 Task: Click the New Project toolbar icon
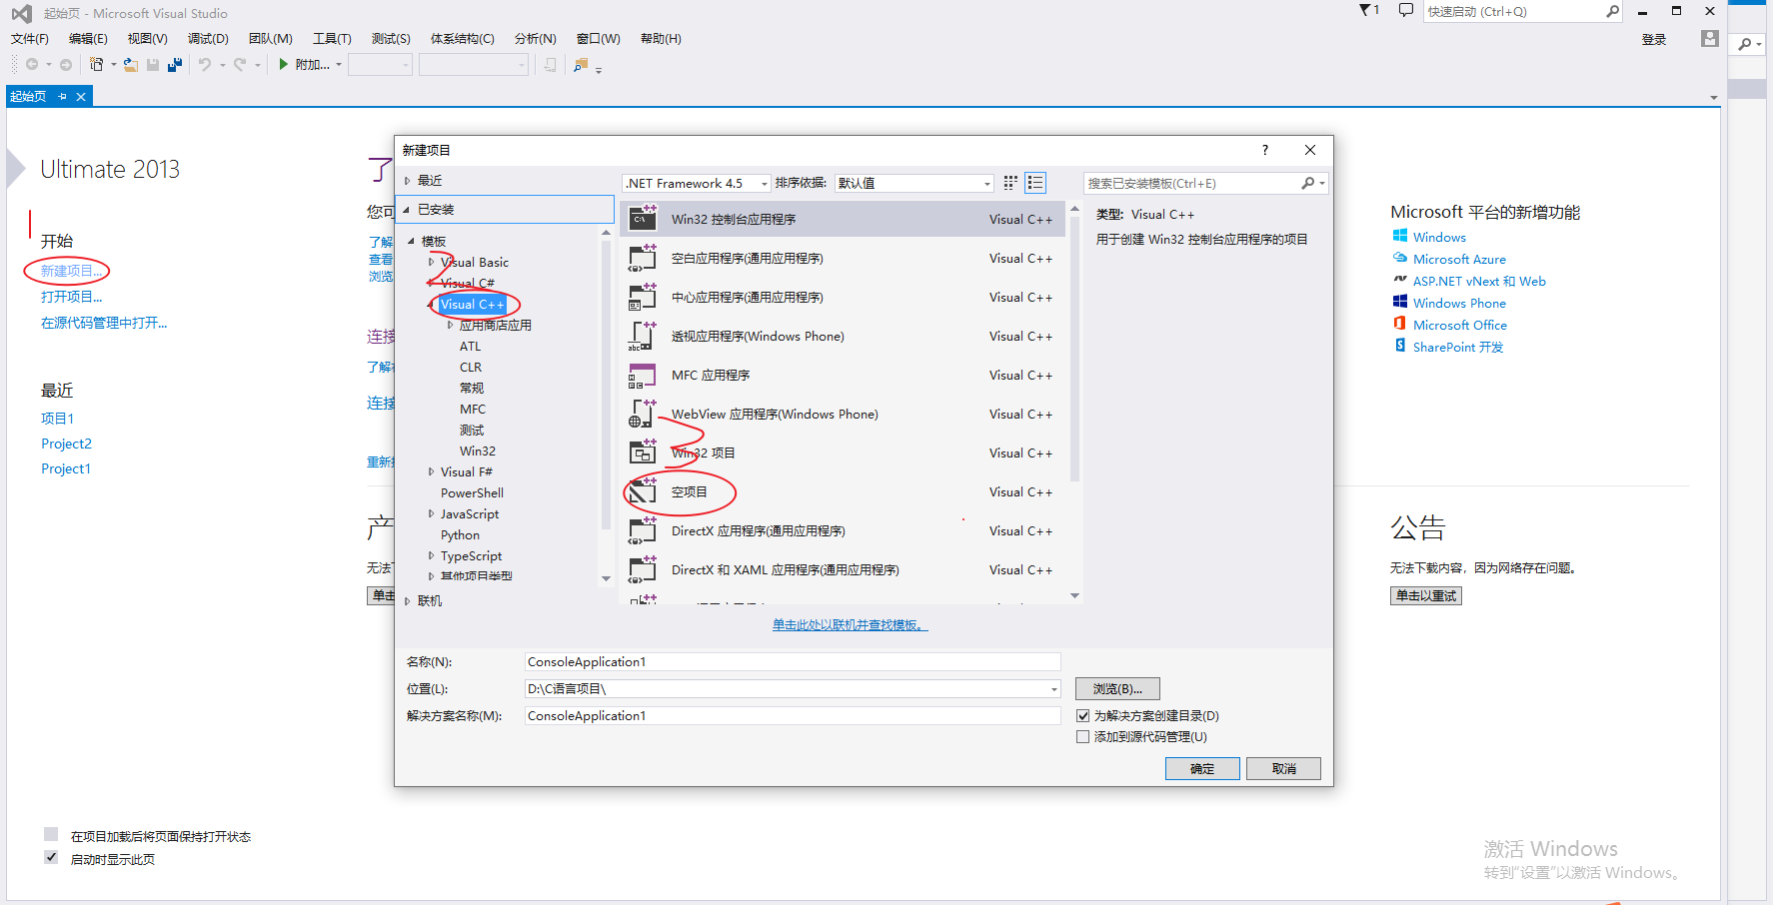click(96, 65)
